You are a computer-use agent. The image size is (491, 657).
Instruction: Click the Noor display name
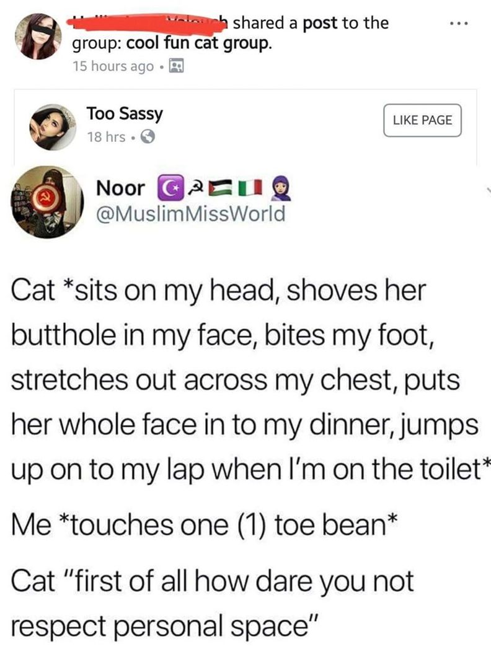pos(120,188)
